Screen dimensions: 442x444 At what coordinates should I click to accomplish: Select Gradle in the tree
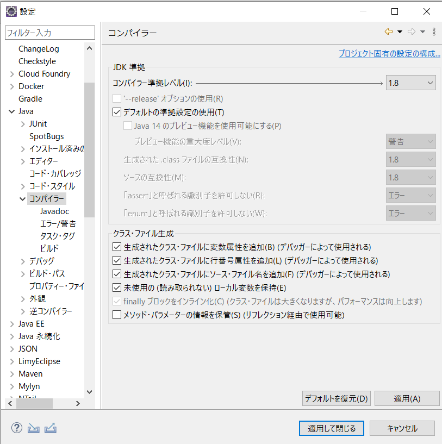(30, 99)
